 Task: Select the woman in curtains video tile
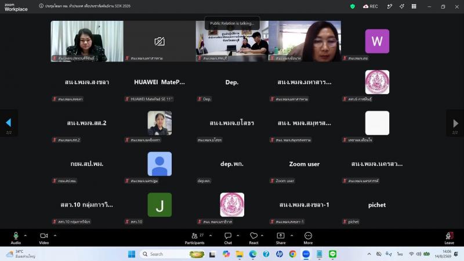click(x=87, y=41)
